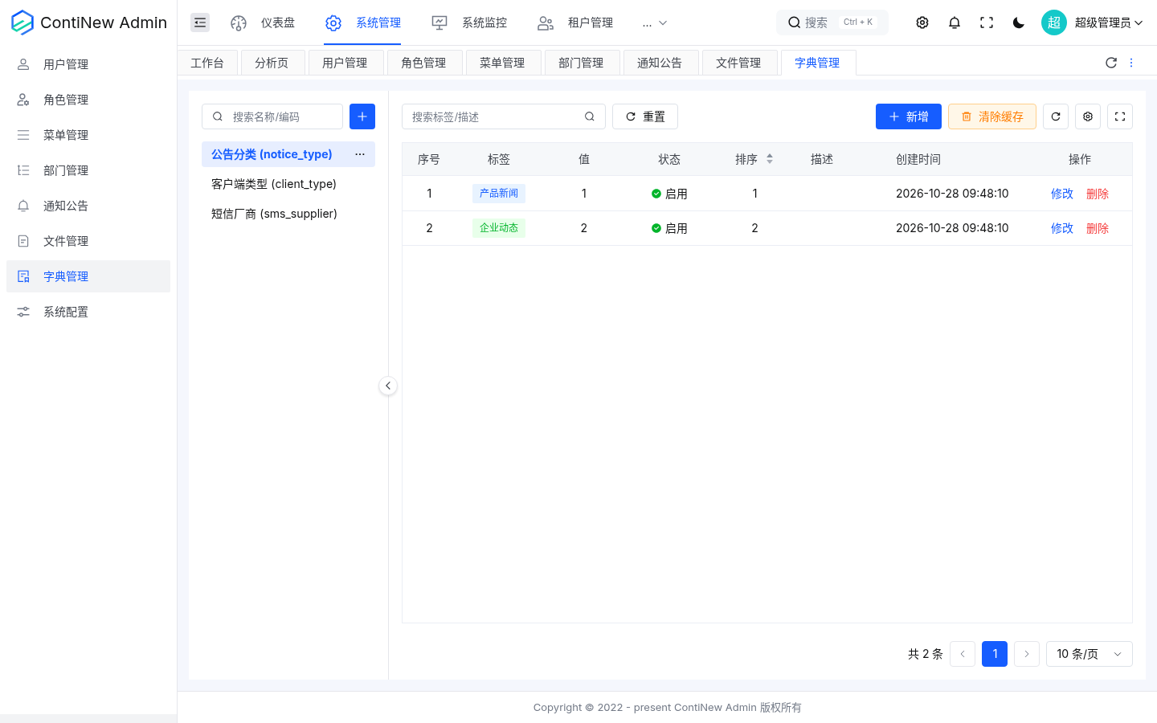Click the 部门管理 sidebar icon
This screenshot has width=1157, height=723.
(23, 170)
